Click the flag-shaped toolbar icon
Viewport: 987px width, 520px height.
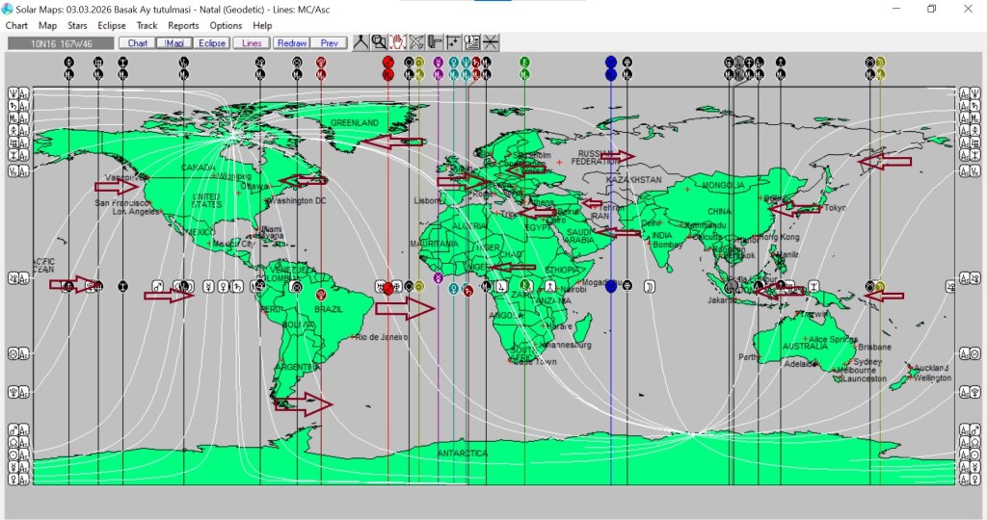435,42
